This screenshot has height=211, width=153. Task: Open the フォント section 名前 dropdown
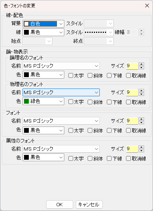pos(61,121)
